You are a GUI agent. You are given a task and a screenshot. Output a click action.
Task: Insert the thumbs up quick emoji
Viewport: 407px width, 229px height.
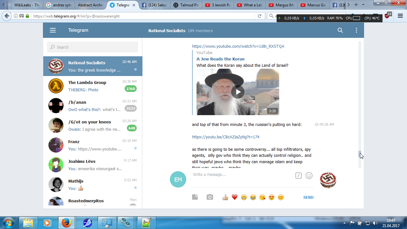click(x=225, y=198)
